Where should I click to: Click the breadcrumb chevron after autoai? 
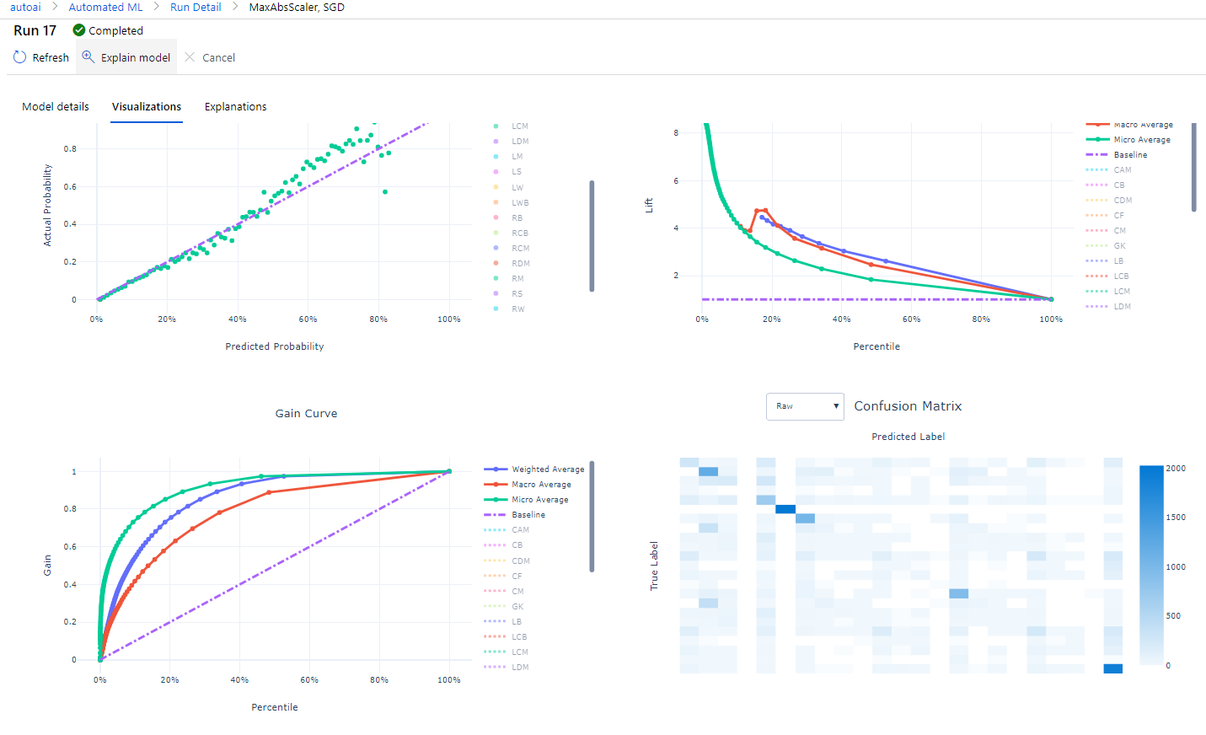pyautogui.click(x=56, y=7)
